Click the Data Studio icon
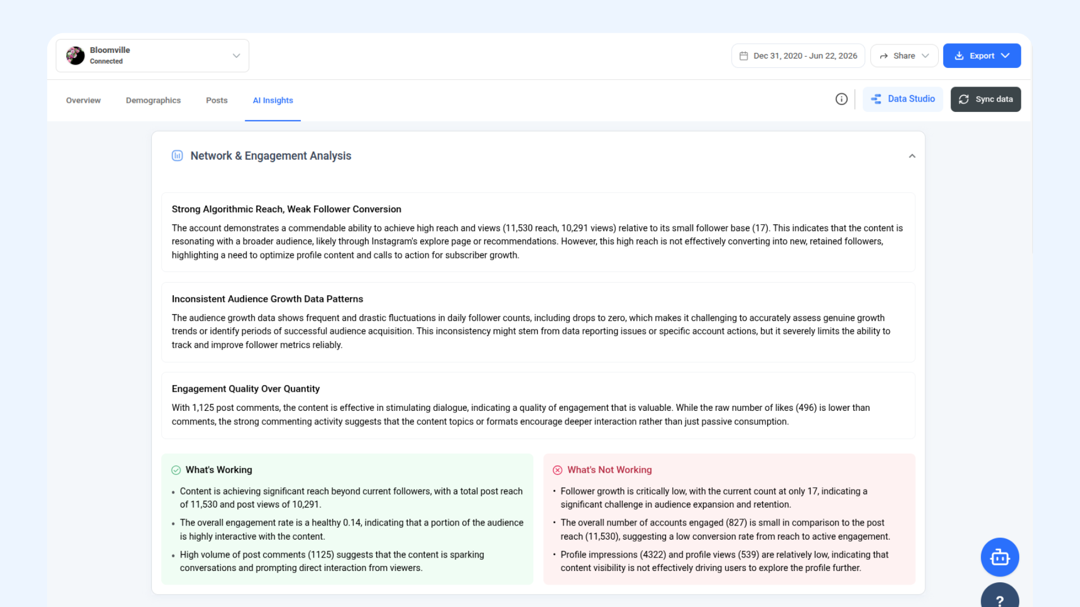This screenshot has height=607, width=1080. click(x=876, y=99)
